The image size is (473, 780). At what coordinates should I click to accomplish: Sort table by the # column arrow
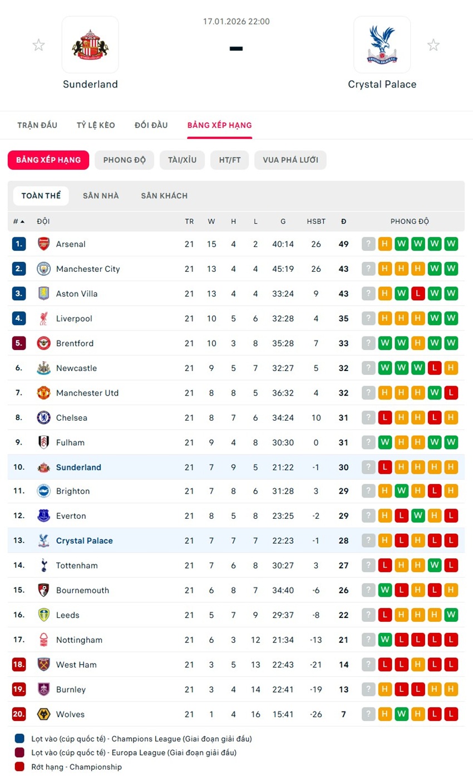click(22, 222)
